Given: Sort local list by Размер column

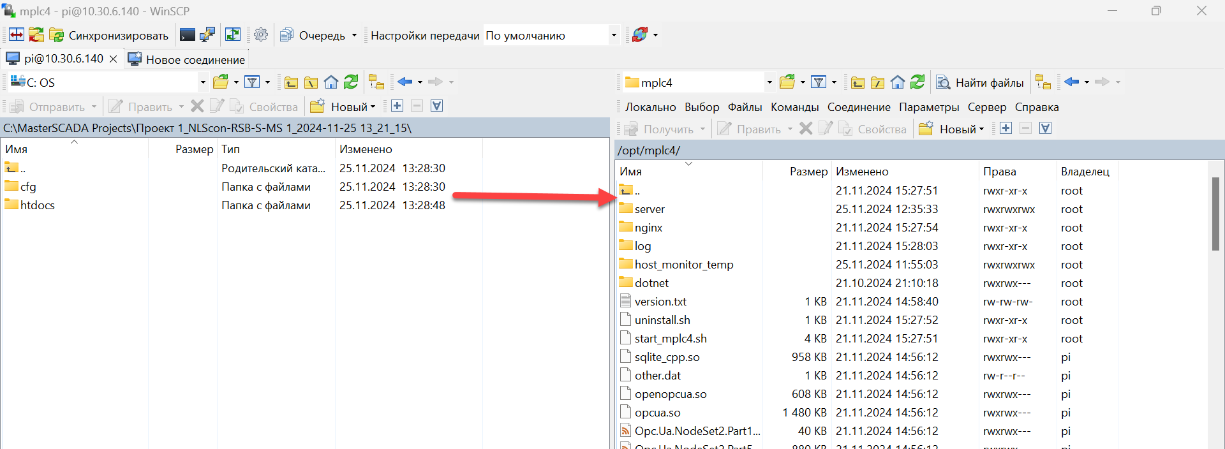Looking at the screenshot, I should 182,149.
